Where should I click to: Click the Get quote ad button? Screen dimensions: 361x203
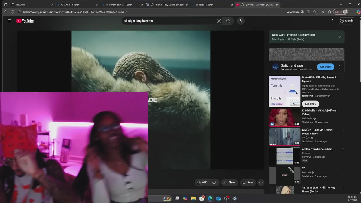click(325, 67)
